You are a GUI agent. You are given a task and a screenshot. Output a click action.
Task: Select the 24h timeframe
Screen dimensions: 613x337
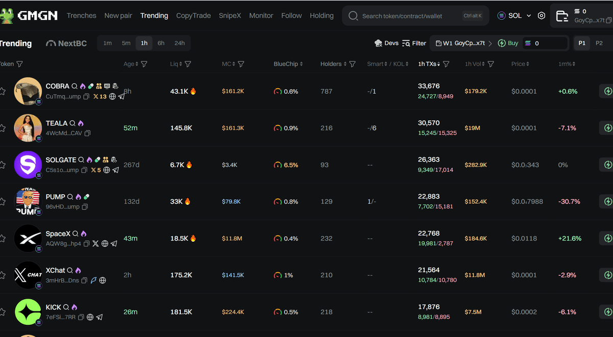[180, 43]
